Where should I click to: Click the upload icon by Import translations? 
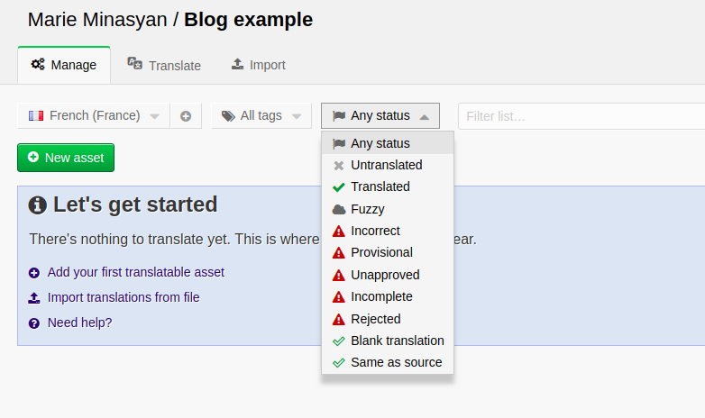[x=34, y=298]
